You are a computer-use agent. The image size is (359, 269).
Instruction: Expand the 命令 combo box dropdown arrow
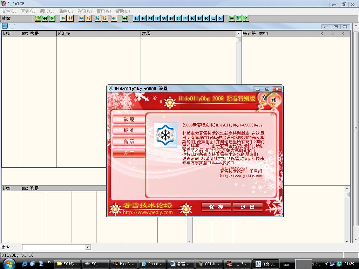coord(88,247)
